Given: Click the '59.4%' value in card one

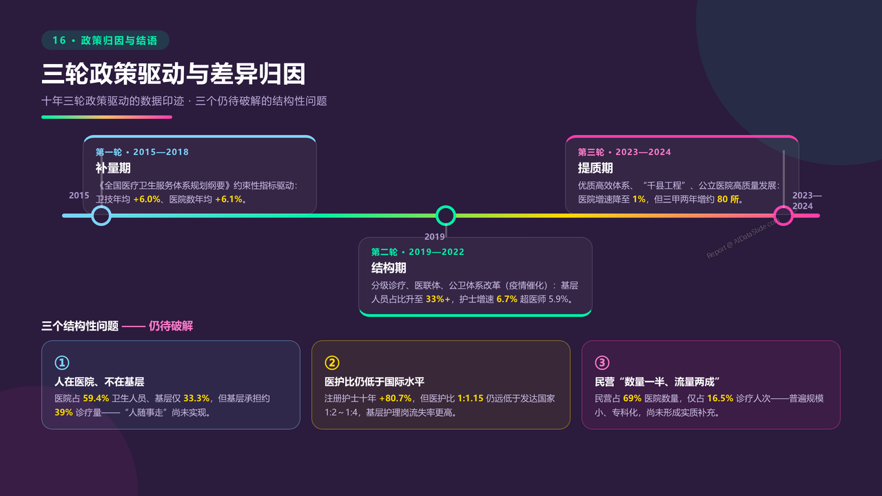Looking at the screenshot, I should click(96, 398).
